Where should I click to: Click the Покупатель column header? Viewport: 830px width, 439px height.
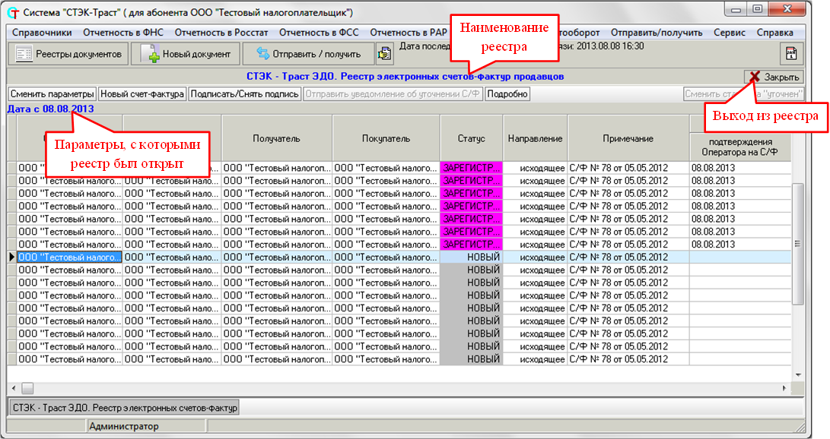(x=386, y=138)
